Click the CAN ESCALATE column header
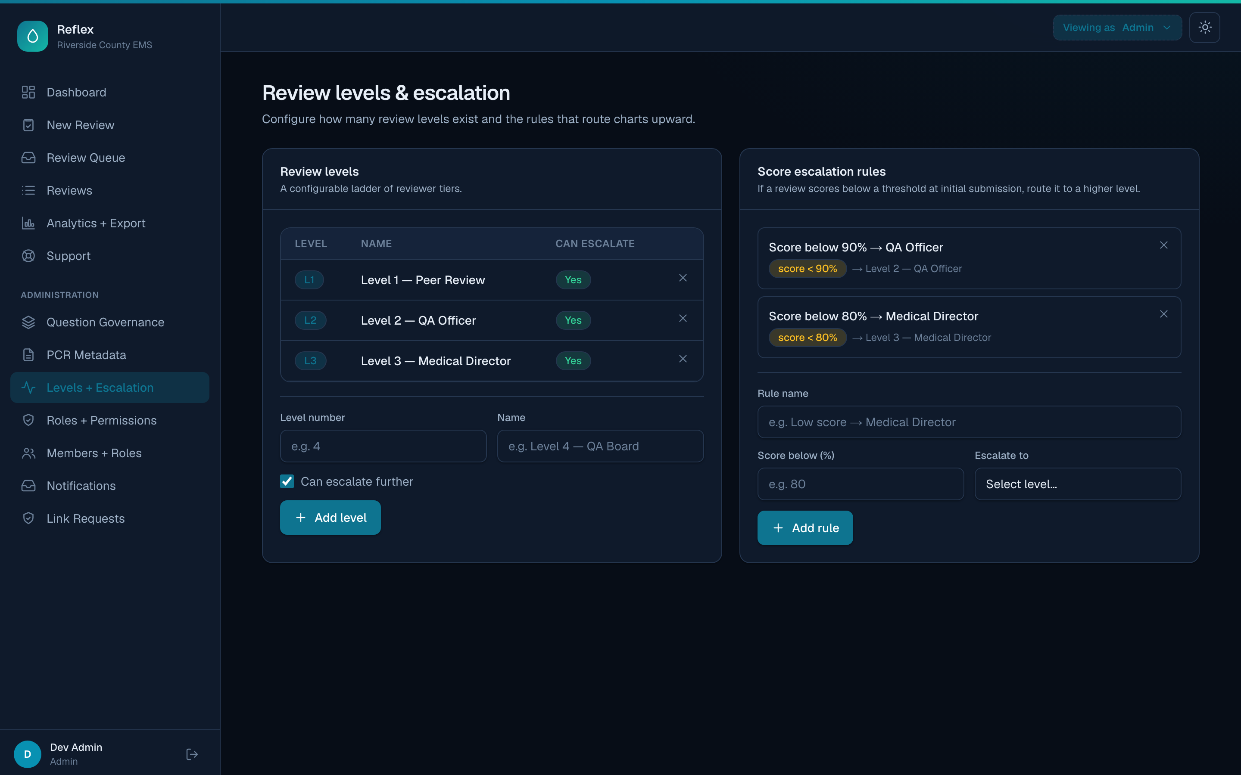Viewport: 1241px width, 775px height. tap(595, 243)
